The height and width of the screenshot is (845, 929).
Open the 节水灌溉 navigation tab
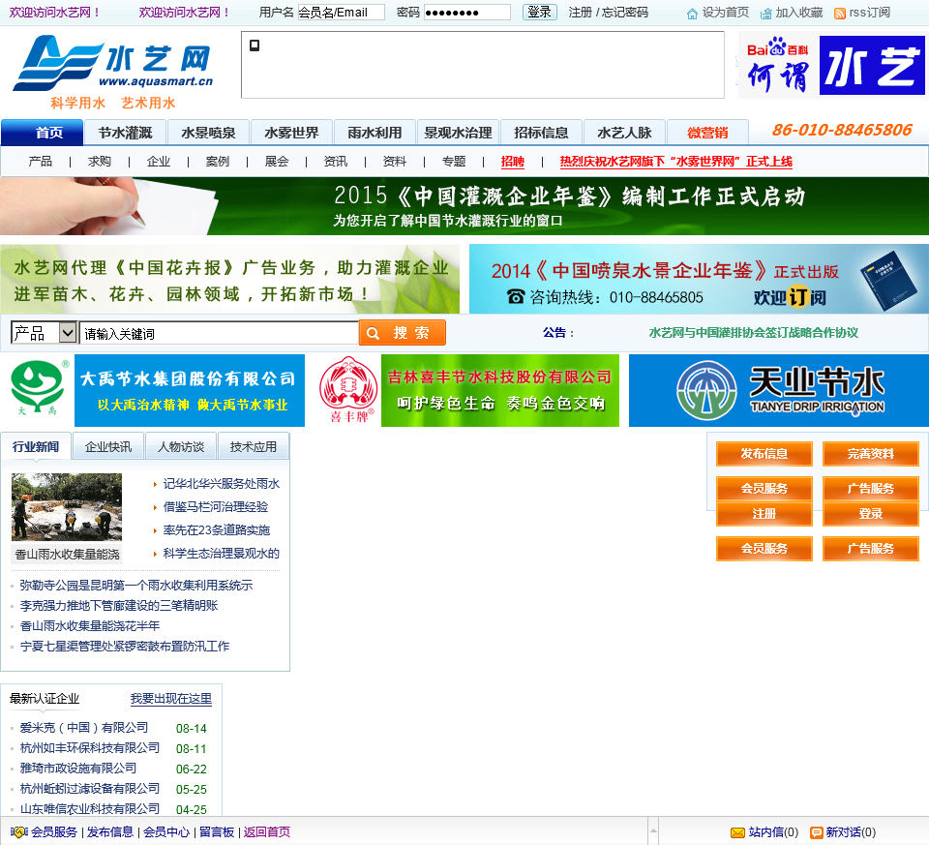(x=125, y=133)
